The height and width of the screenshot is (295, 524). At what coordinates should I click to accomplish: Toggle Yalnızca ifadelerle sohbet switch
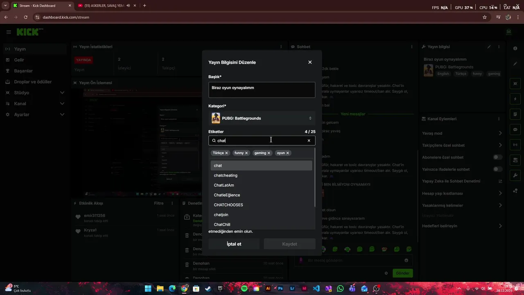click(x=497, y=169)
